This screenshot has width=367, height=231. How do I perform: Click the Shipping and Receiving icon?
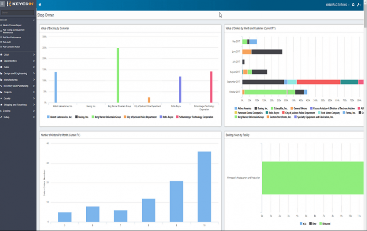tap(1, 105)
